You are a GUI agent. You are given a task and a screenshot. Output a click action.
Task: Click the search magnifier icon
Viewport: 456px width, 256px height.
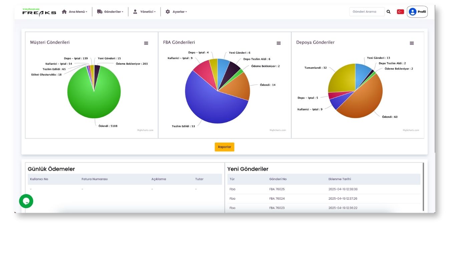pyautogui.click(x=389, y=12)
